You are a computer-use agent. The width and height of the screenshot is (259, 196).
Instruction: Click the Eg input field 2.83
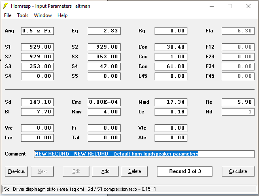click(x=104, y=31)
